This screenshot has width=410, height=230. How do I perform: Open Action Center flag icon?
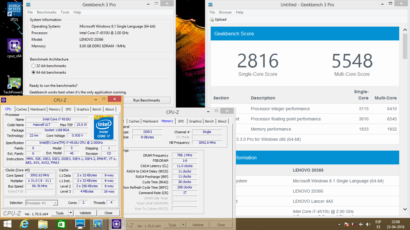coord(347,224)
